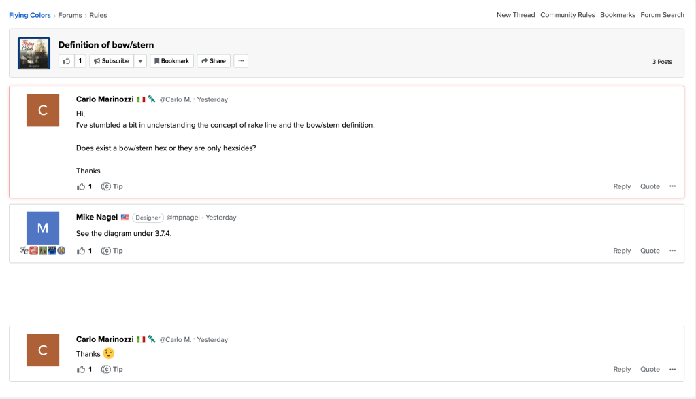Tip Mike Nagel's reply
Viewport: 696px width, 399px height.
(x=112, y=251)
